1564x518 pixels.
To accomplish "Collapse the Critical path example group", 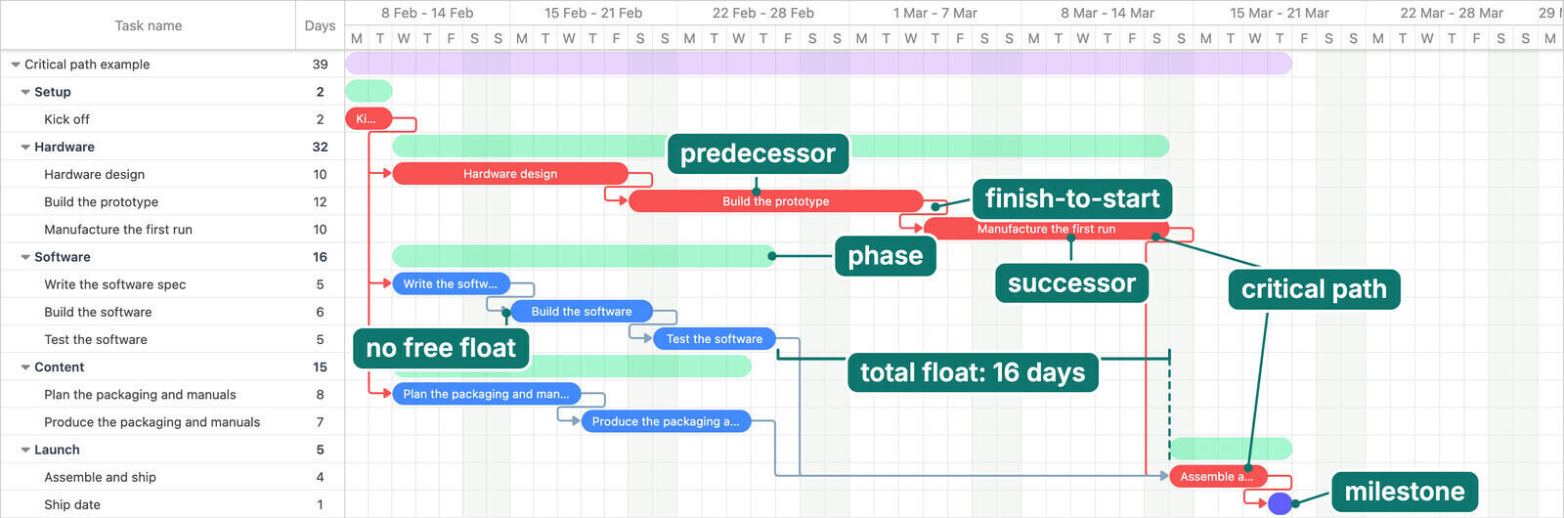I will [16, 65].
